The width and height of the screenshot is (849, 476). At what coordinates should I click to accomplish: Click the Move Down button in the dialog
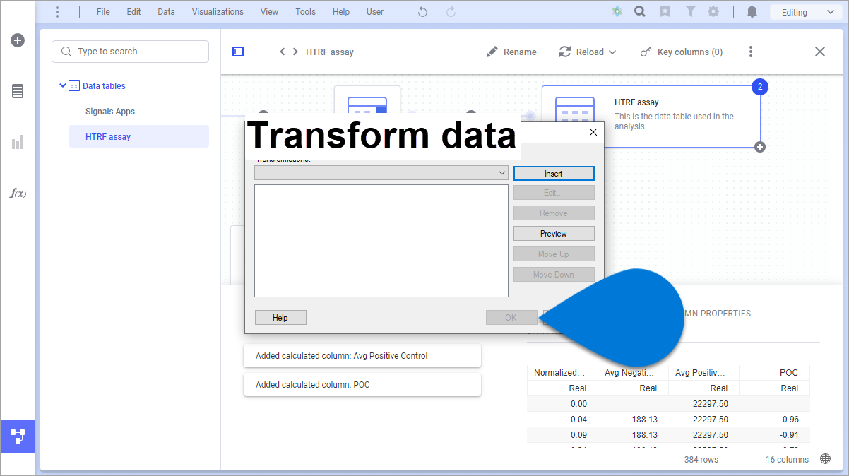click(x=554, y=275)
